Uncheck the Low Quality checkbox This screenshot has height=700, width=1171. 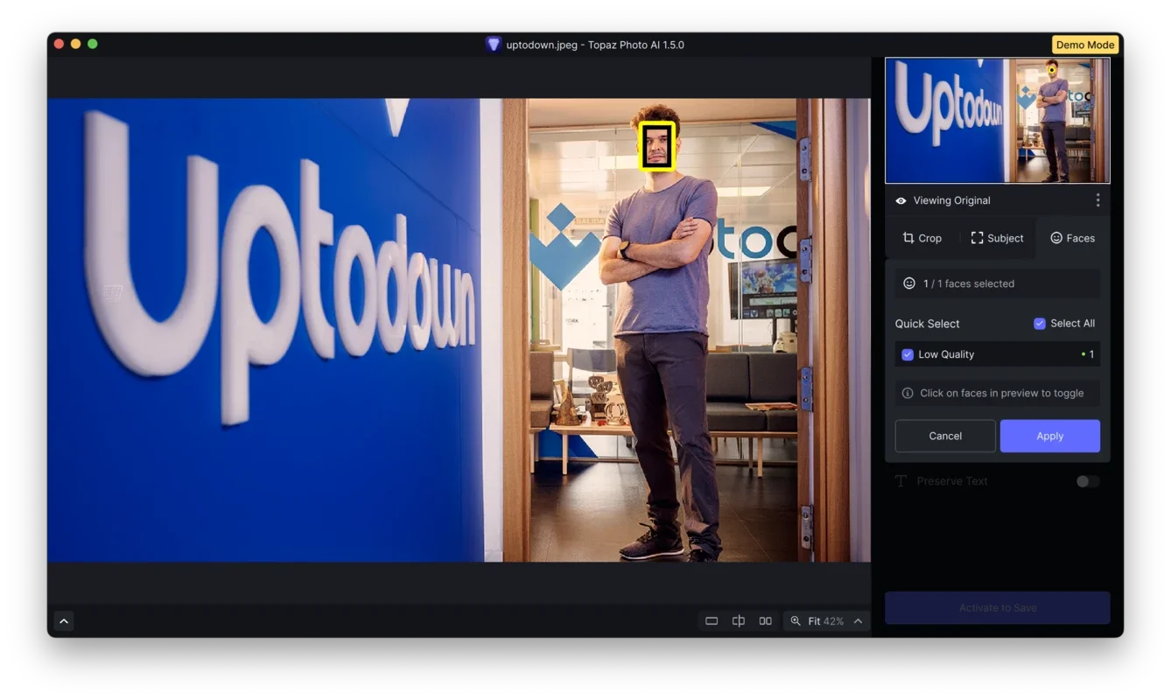(908, 354)
